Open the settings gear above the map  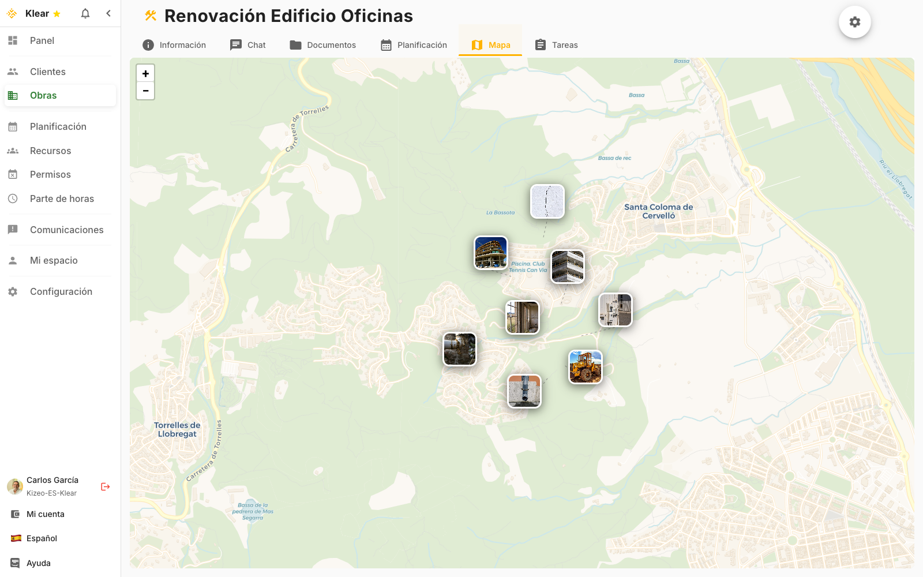click(x=855, y=22)
